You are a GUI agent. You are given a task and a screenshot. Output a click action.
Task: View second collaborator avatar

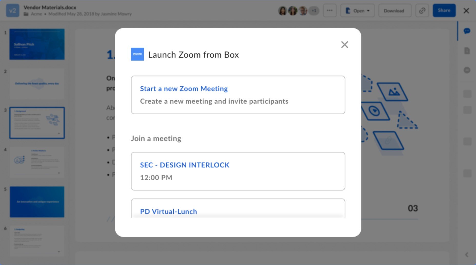293,10
